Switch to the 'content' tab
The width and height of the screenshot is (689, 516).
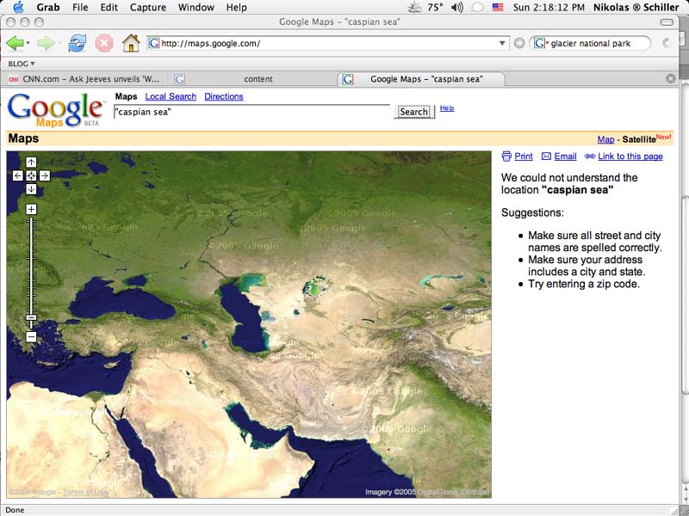tap(252, 79)
